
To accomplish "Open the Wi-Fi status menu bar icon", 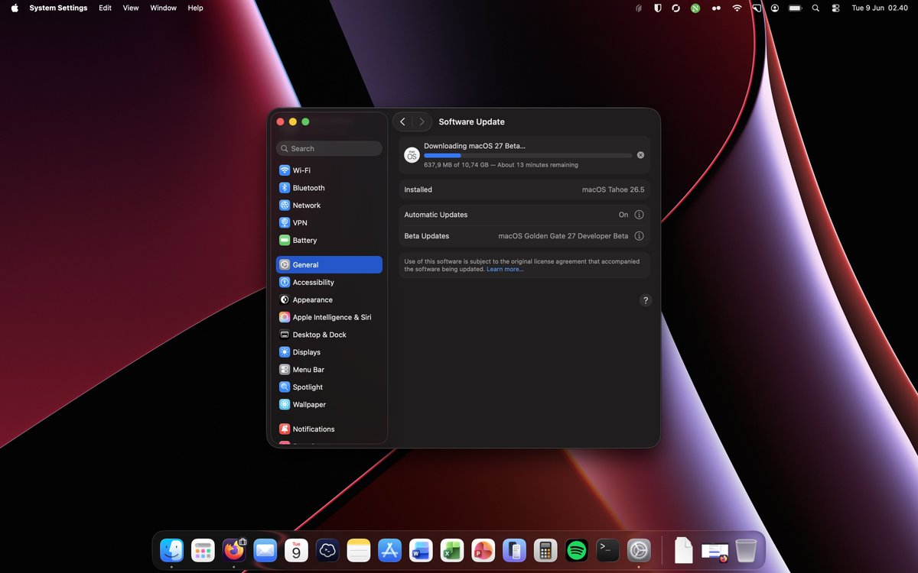I will tap(737, 8).
